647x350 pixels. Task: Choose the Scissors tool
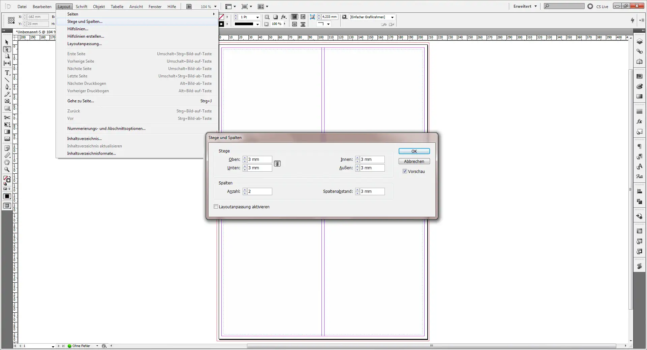[7, 117]
